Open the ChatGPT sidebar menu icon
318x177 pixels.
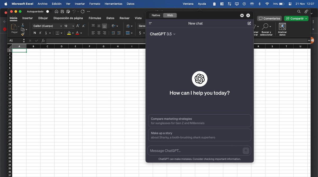150,23
